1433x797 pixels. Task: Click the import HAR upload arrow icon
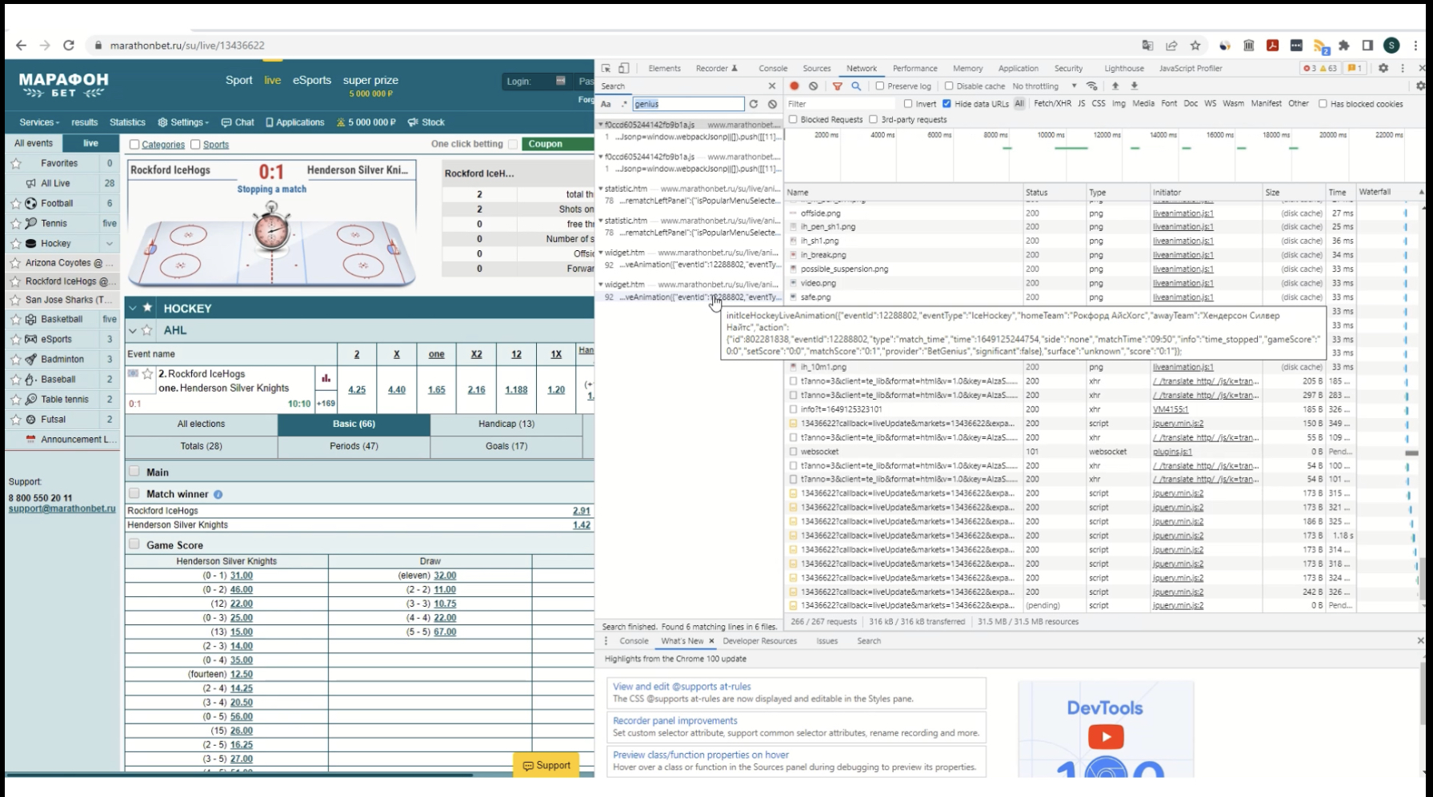[x=1115, y=86]
